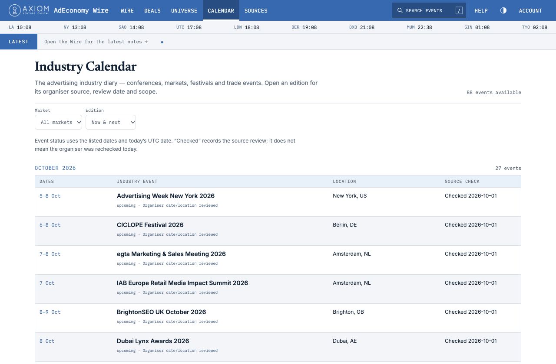Open BrightonSEO UK October 2026

pyautogui.click(x=161, y=312)
